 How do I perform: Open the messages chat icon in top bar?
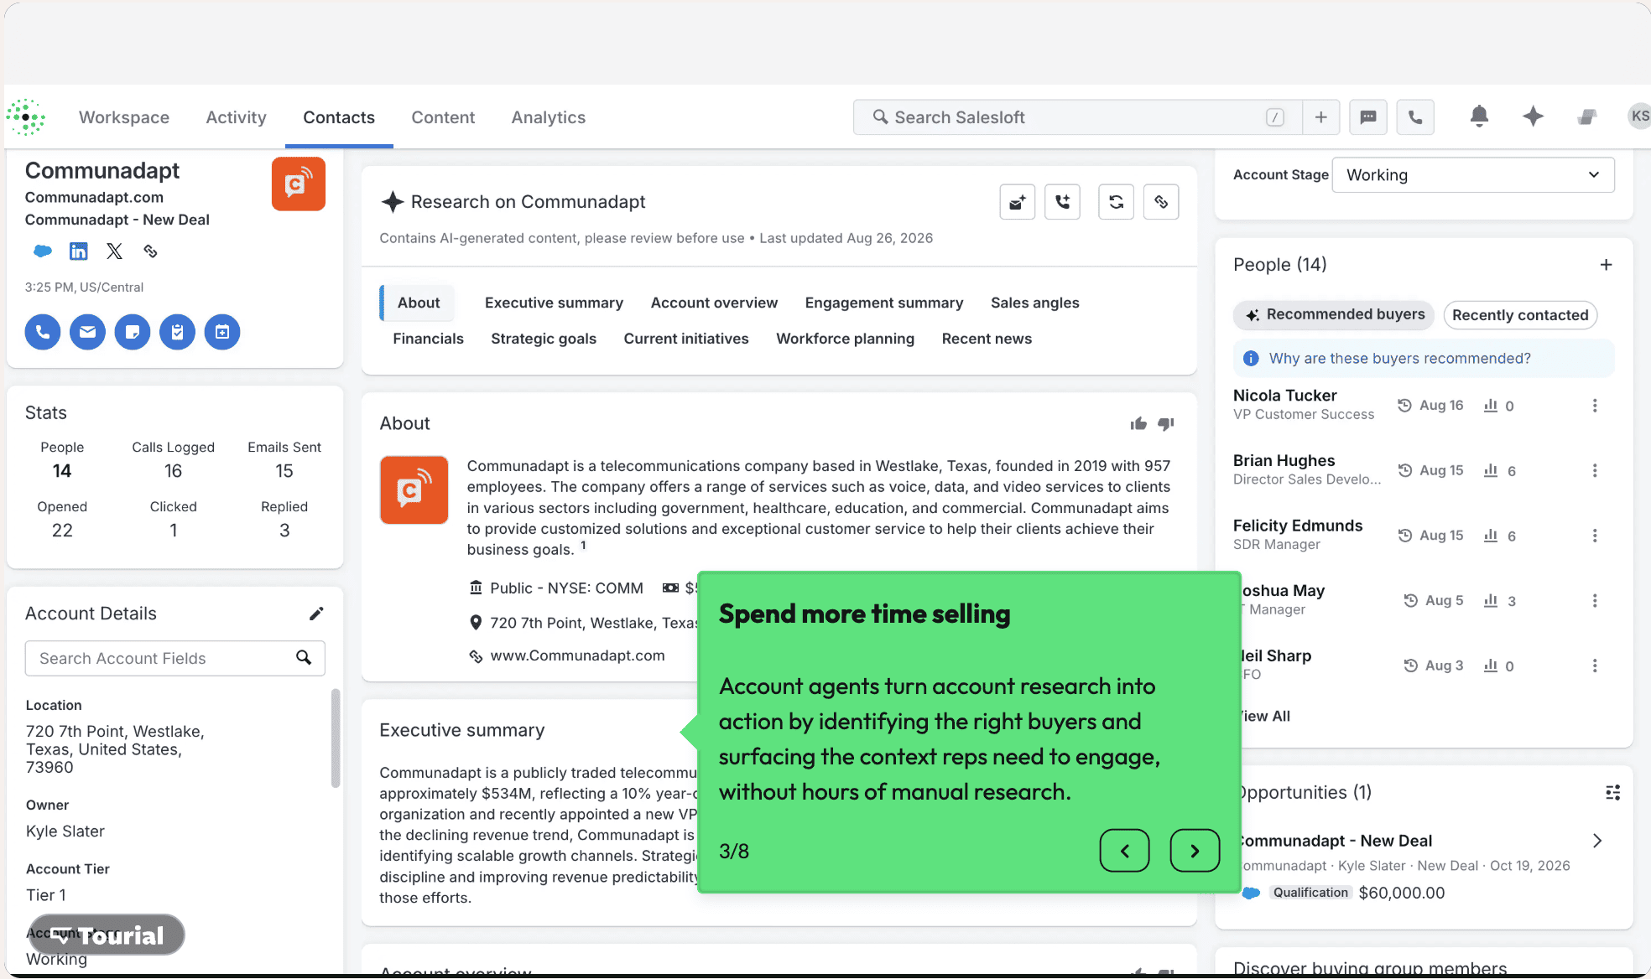(x=1368, y=117)
